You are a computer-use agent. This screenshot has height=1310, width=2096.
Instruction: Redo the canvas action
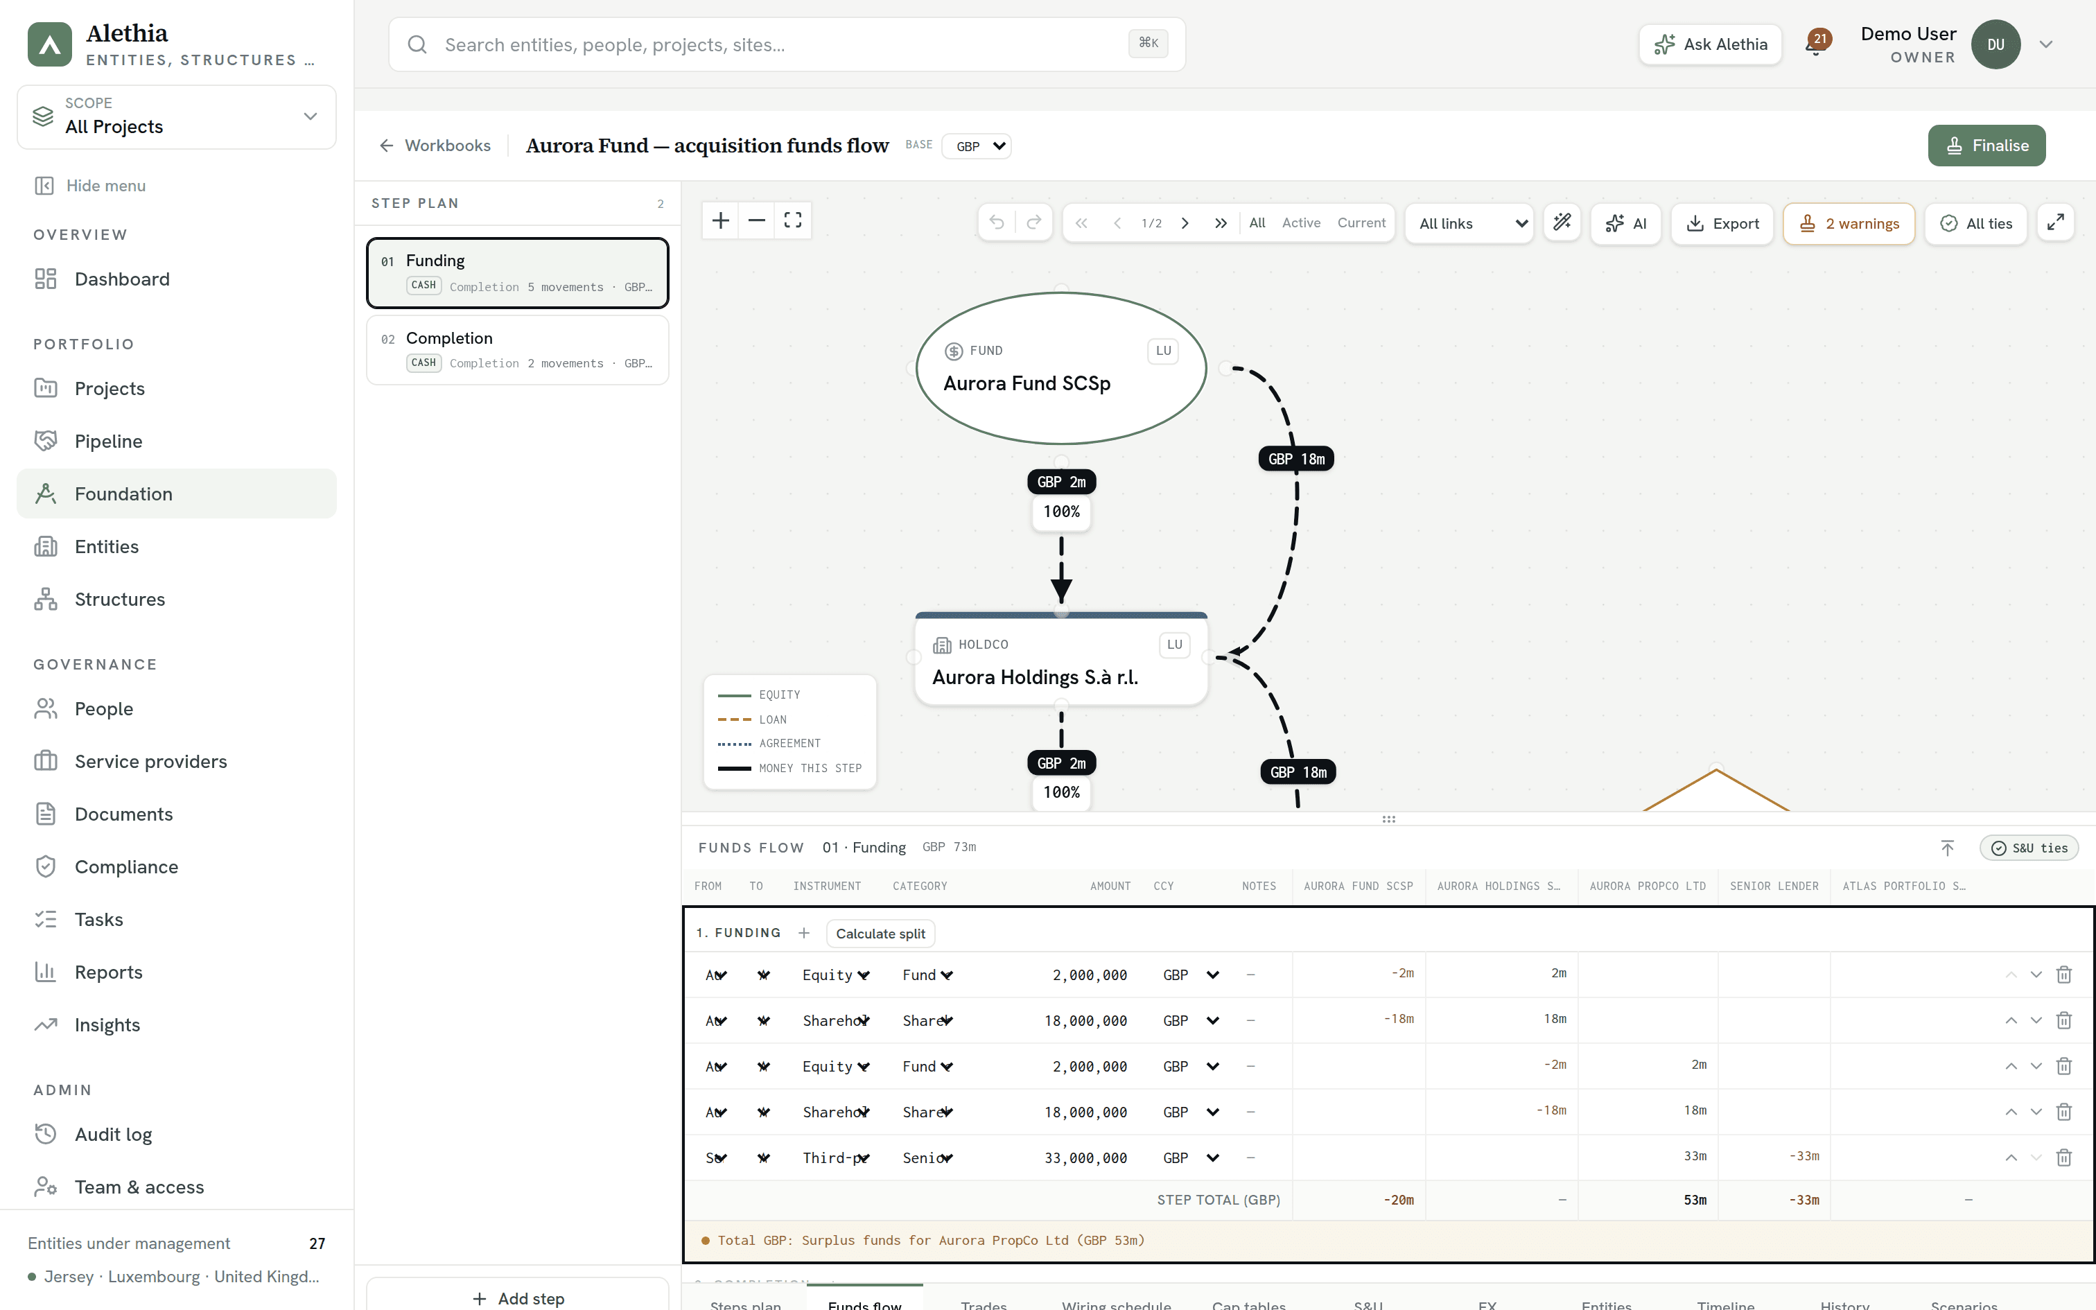tap(1033, 222)
